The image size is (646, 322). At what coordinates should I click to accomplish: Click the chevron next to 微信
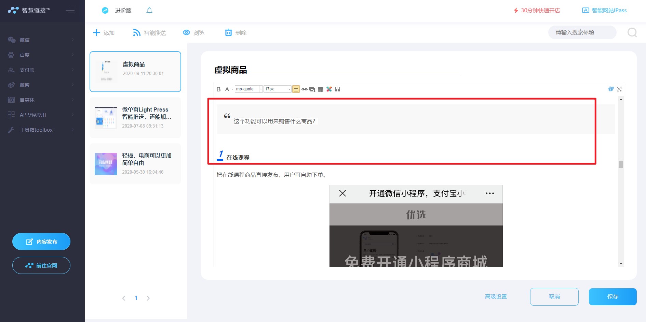[73, 40]
